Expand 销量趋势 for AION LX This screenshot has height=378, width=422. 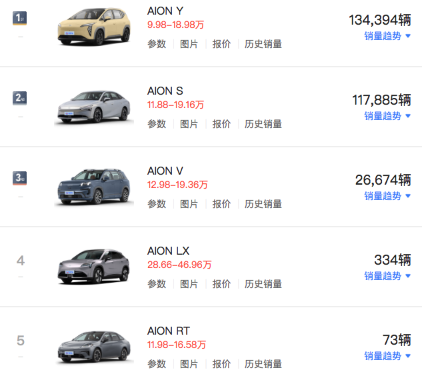coord(387,276)
